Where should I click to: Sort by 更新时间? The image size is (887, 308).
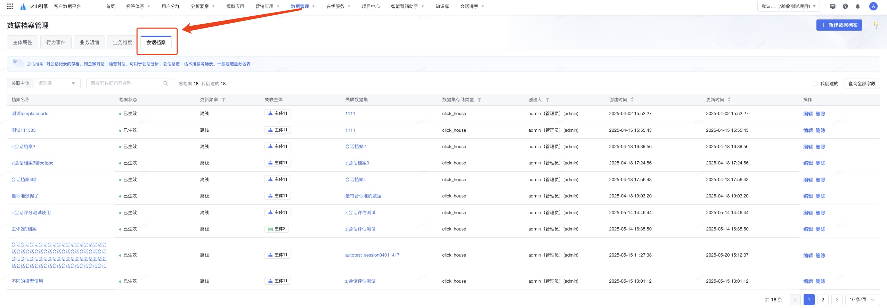point(729,99)
